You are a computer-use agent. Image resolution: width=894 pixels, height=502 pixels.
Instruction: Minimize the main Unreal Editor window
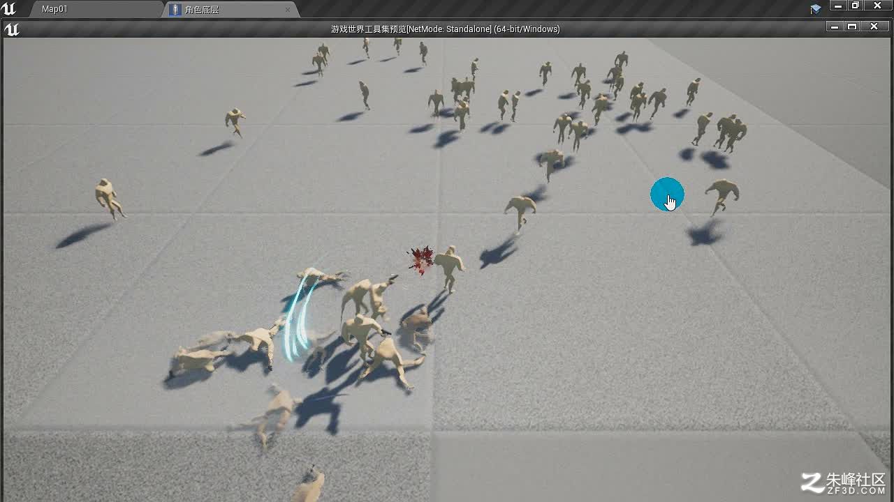tap(838, 6)
